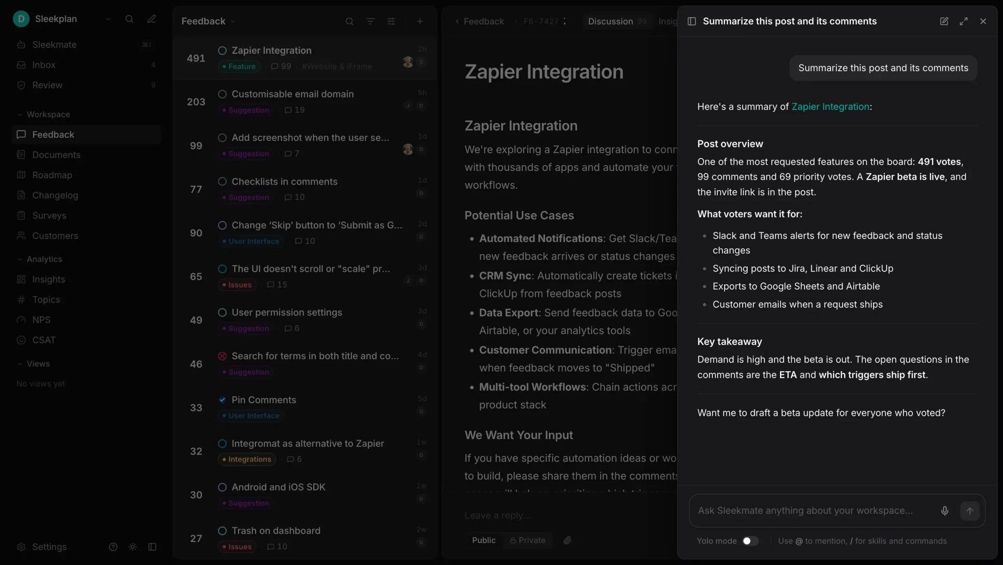Viewport: 1003px width, 565px height.
Task: Open the Feedback display options sliders icon
Action: point(391,21)
